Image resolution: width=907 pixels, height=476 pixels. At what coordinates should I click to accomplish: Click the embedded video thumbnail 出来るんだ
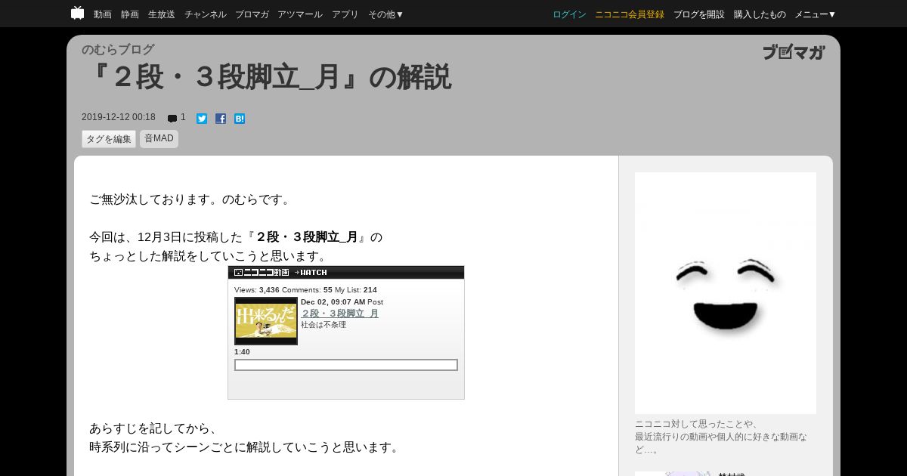pyautogui.click(x=266, y=321)
